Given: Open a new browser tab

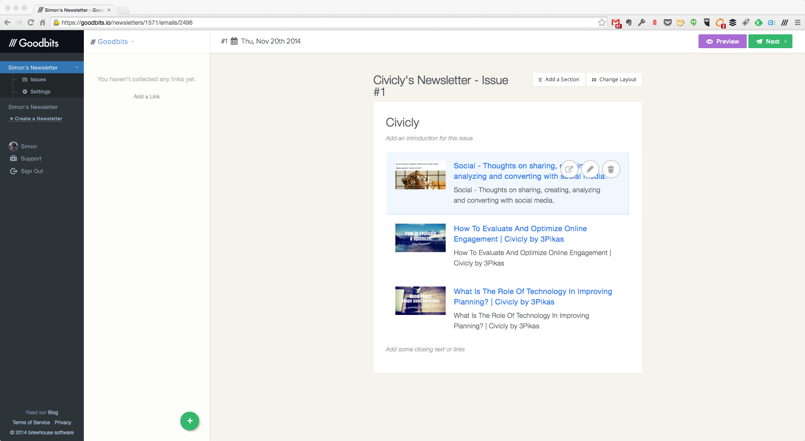Looking at the screenshot, I should 123,10.
